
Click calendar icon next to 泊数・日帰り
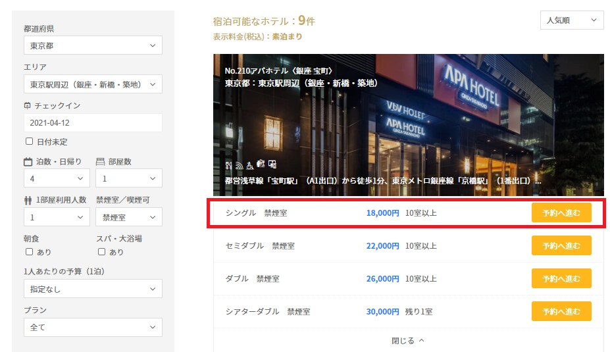pos(28,162)
